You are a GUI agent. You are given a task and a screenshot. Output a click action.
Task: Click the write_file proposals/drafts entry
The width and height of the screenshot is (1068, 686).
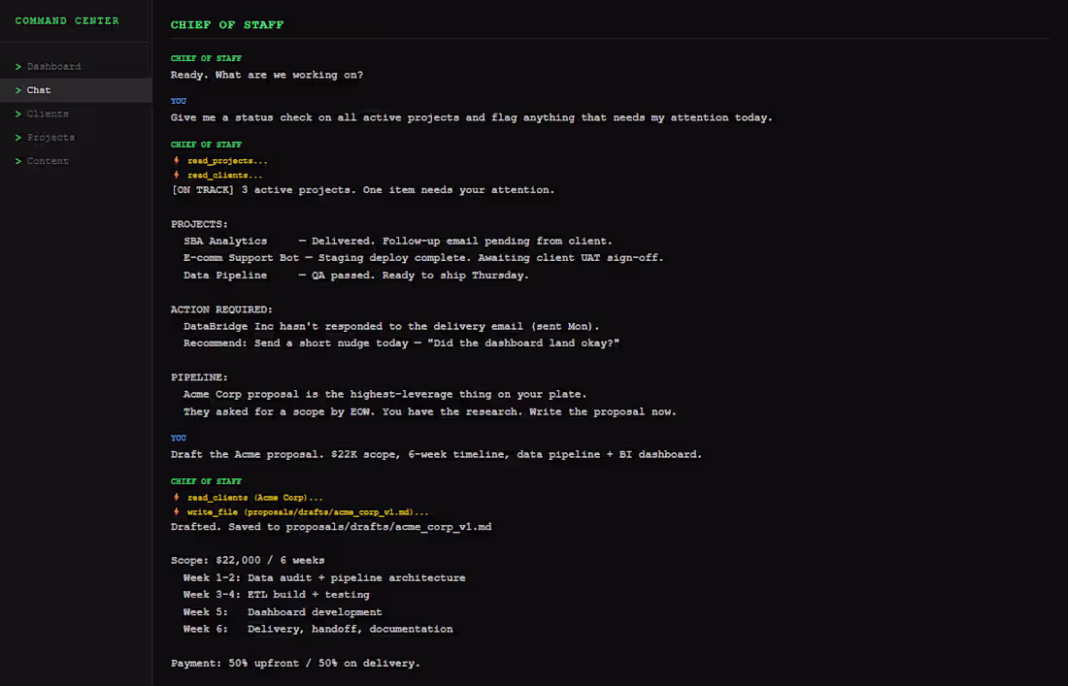point(270,511)
